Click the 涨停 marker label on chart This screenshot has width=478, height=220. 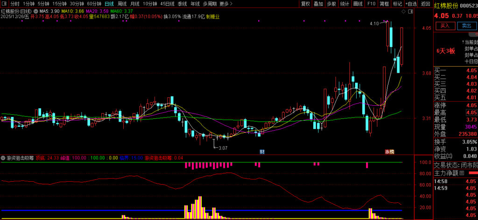[389, 151]
